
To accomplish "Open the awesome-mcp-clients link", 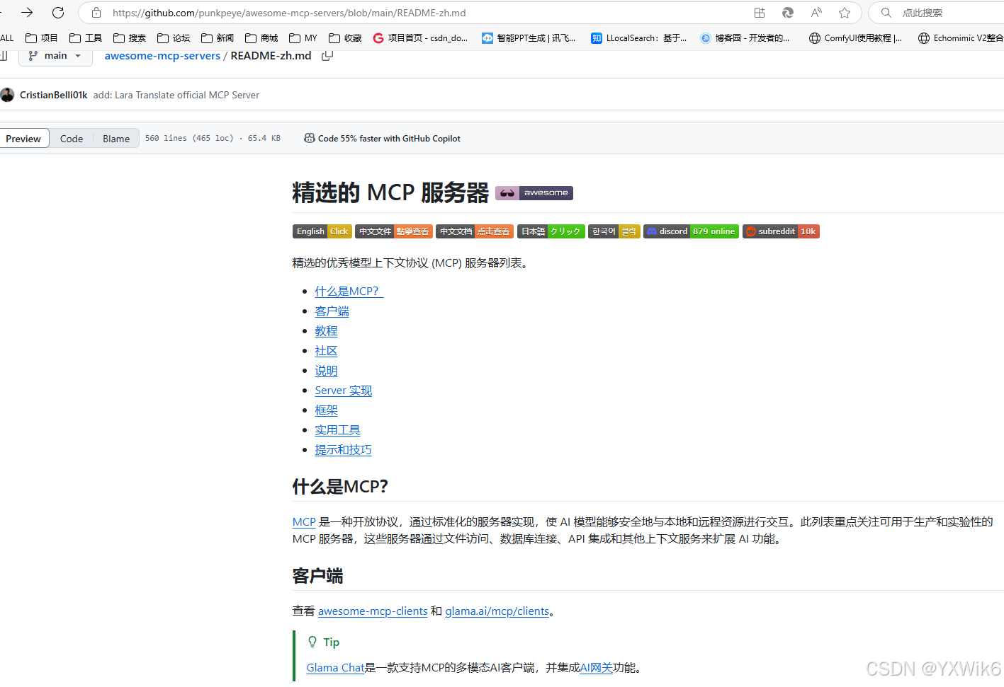I will point(373,611).
